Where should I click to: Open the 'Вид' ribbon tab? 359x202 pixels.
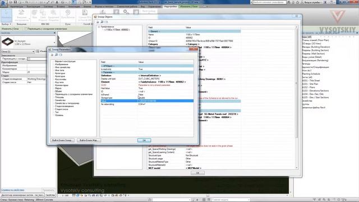142,7
